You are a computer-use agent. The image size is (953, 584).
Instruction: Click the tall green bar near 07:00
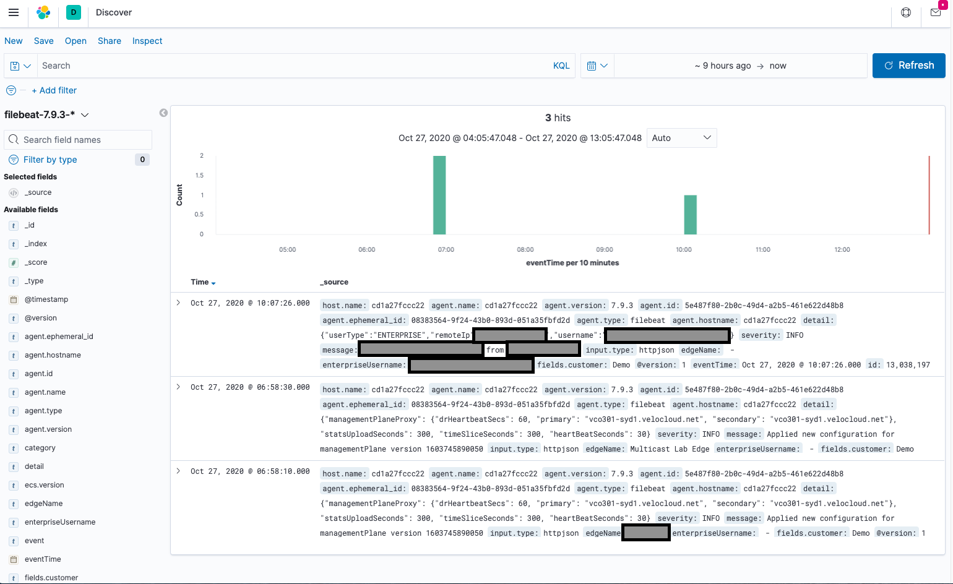(439, 195)
